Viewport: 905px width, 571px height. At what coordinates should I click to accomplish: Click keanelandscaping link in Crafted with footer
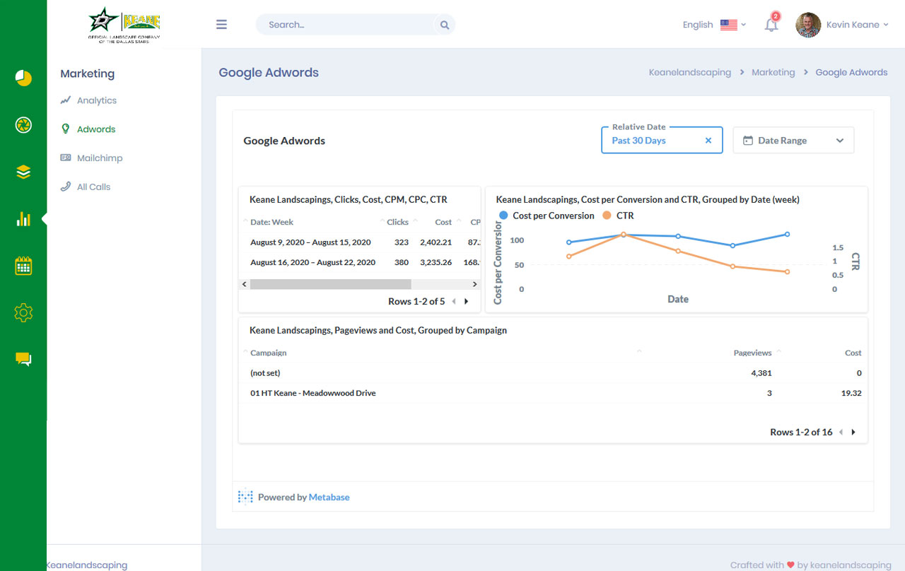tap(851, 565)
